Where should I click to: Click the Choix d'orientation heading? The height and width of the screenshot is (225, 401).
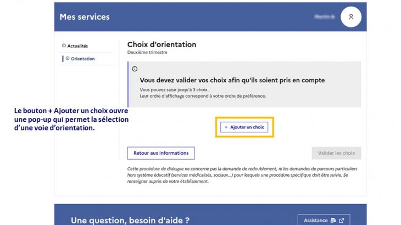coord(161,44)
